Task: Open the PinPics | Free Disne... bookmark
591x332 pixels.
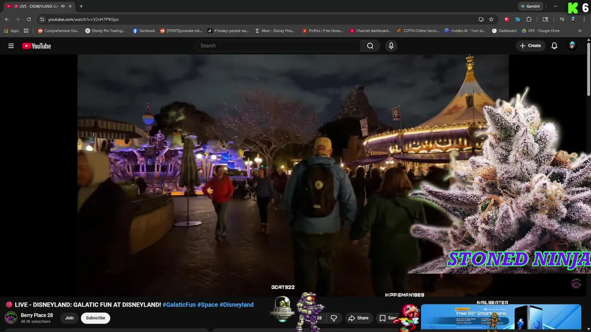Action: pyautogui.click(x=323, y=31)
